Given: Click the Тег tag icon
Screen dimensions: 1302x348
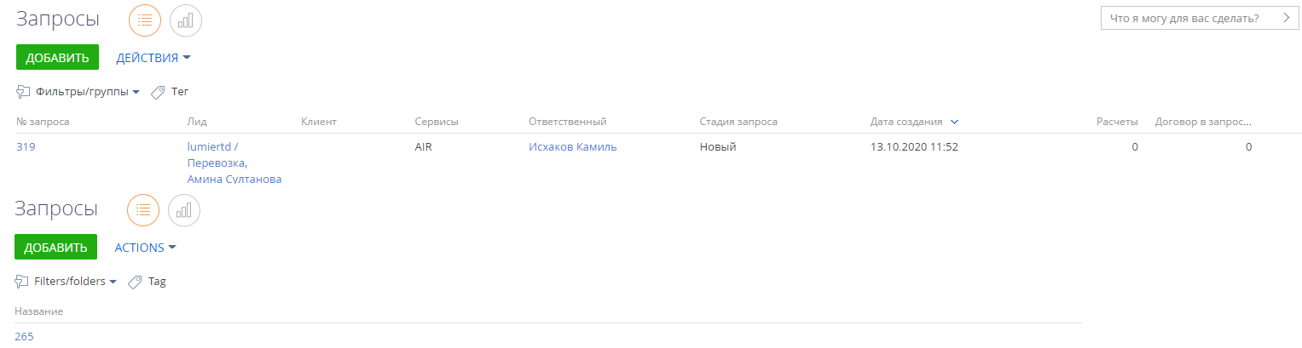Looking at the screenshot, I should click(x=158, y=91).
